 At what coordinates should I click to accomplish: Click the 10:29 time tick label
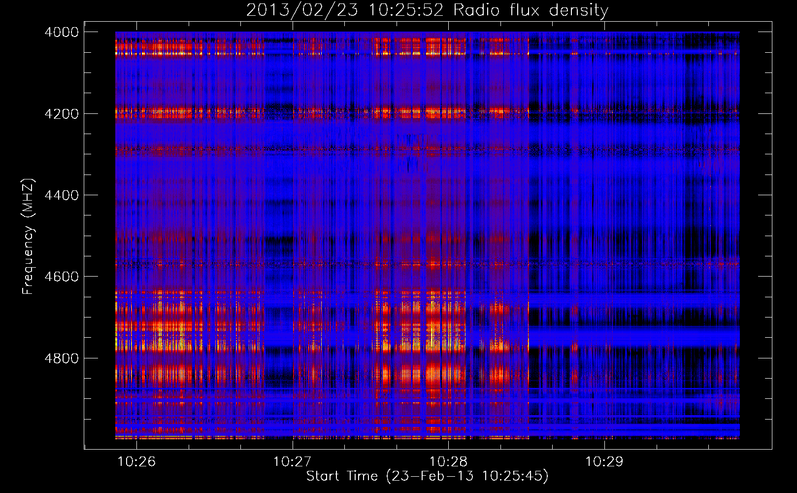(604, 461)
